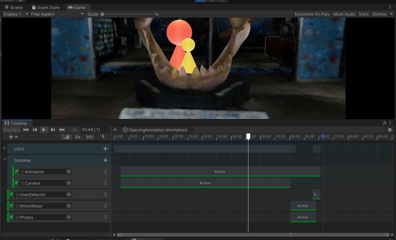This screenshot has width=396, height=240.
Task: Pick an object for the Photos track binding
Action: point(69,217)
